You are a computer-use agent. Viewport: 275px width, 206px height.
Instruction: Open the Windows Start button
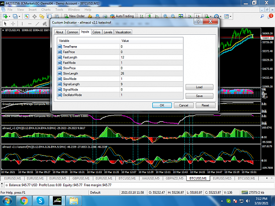tap(7, 201)
